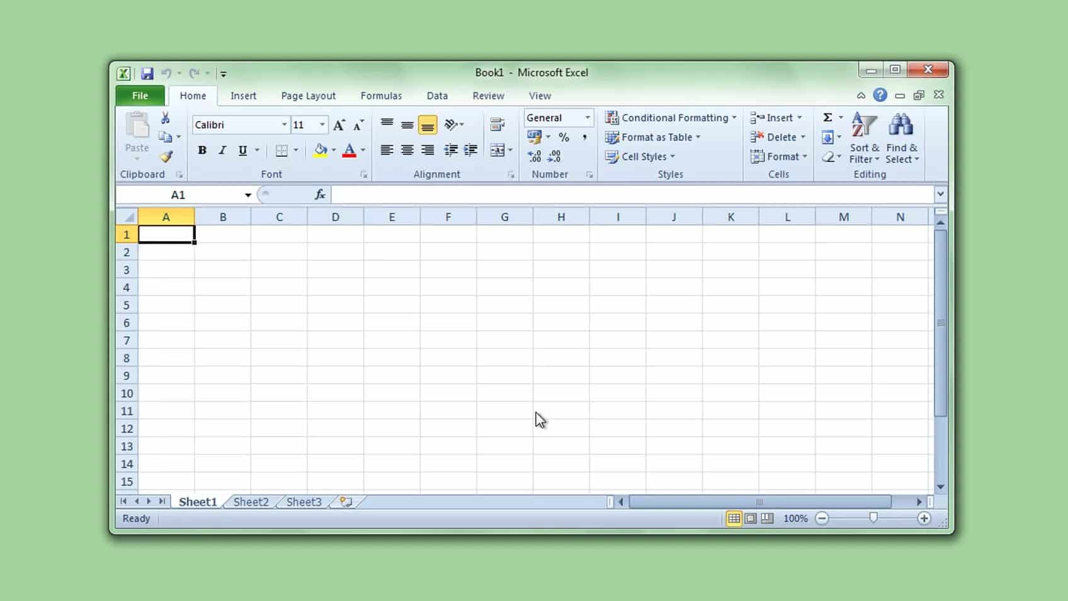1068x601 pixels.
Task: Apply italic formatting
Action: (221, 151)
